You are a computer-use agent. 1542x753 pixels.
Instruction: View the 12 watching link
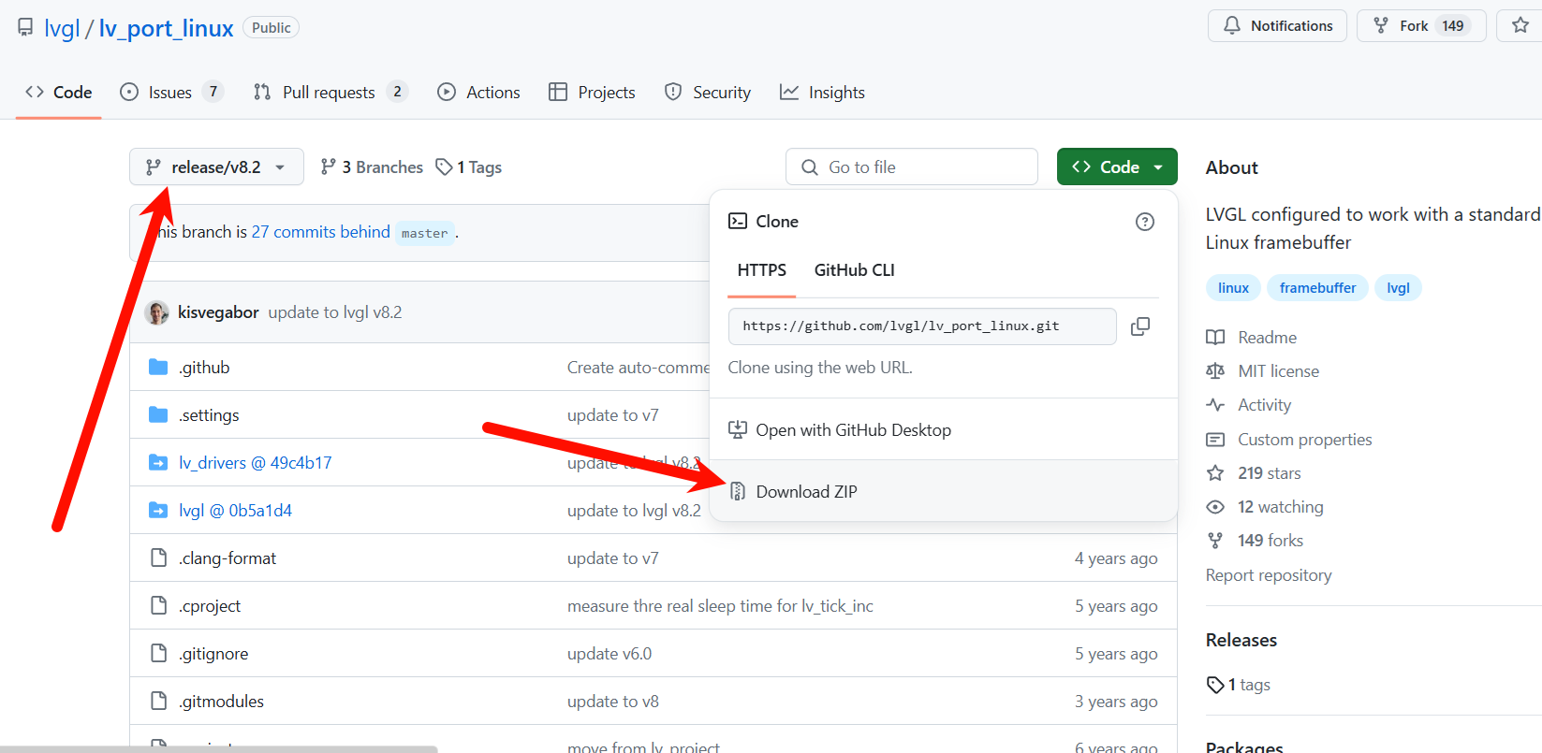coord(1280,507)
